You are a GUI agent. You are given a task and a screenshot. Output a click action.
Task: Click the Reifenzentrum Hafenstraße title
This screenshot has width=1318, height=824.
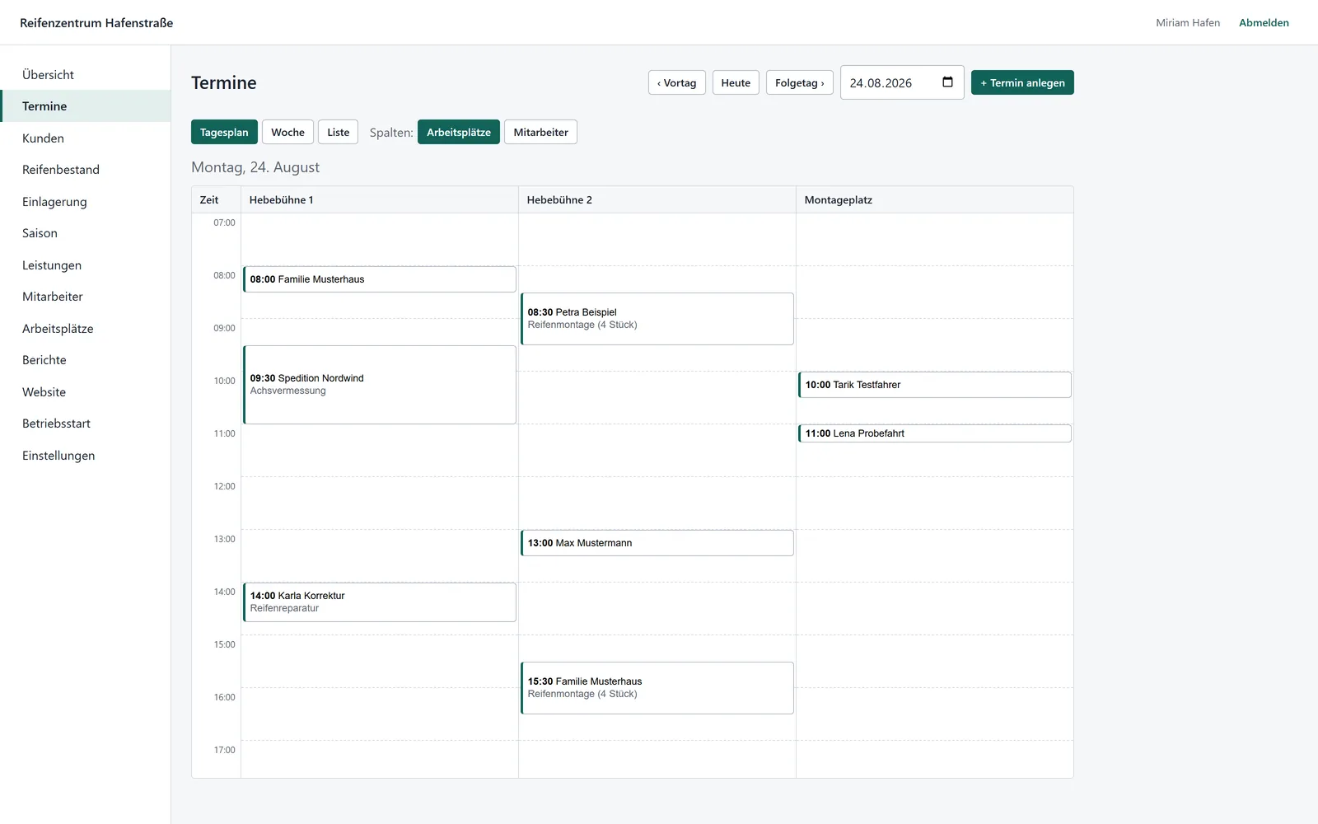point(96,22)
